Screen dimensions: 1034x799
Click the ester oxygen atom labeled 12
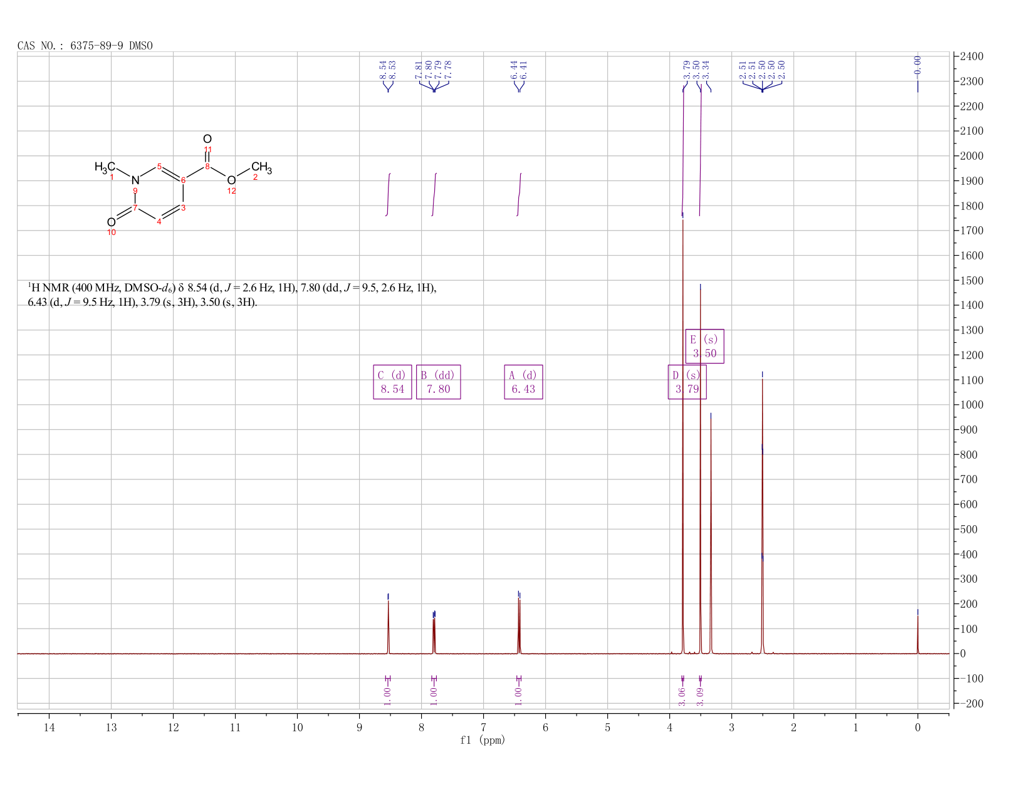pyautogui.click(x=231, y=180)
